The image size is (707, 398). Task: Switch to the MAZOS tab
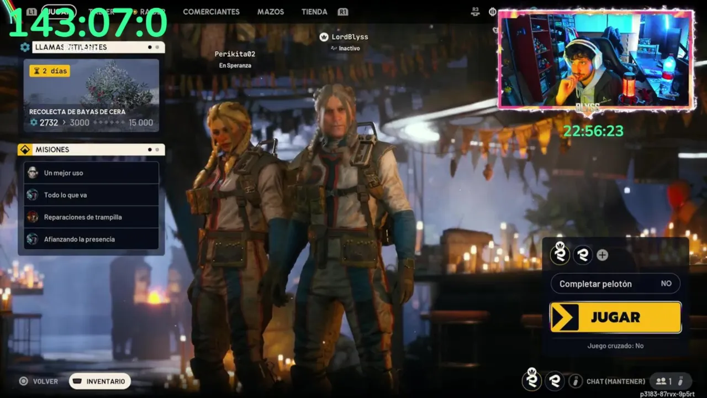coord(271,12)
